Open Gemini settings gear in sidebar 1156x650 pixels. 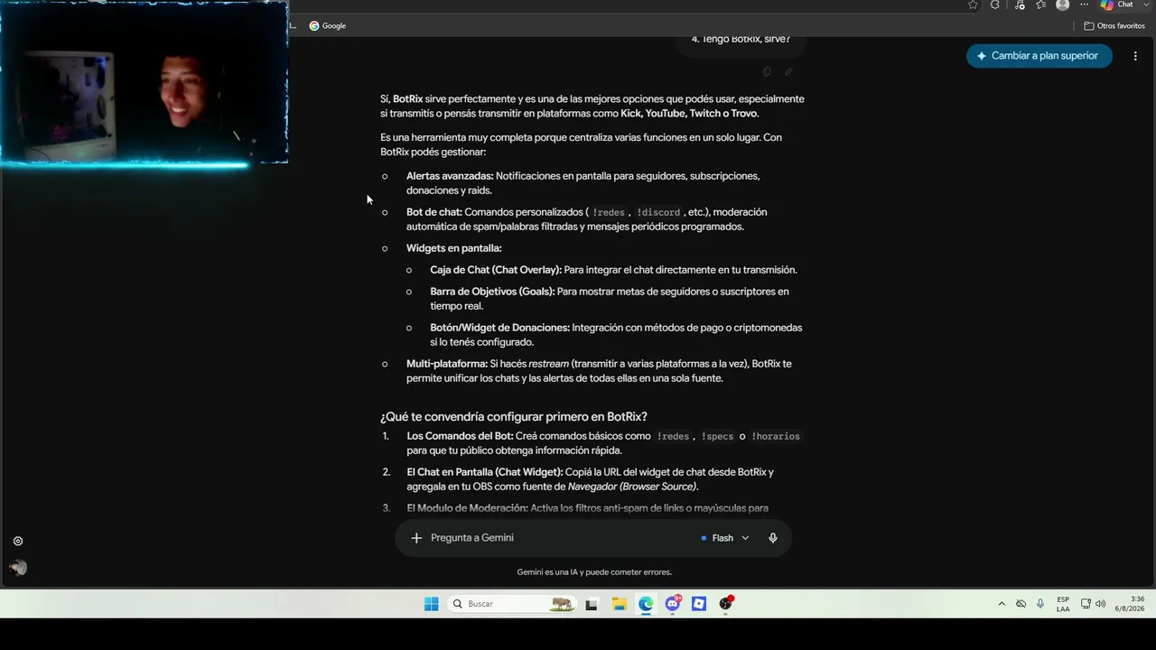(18, 542)
